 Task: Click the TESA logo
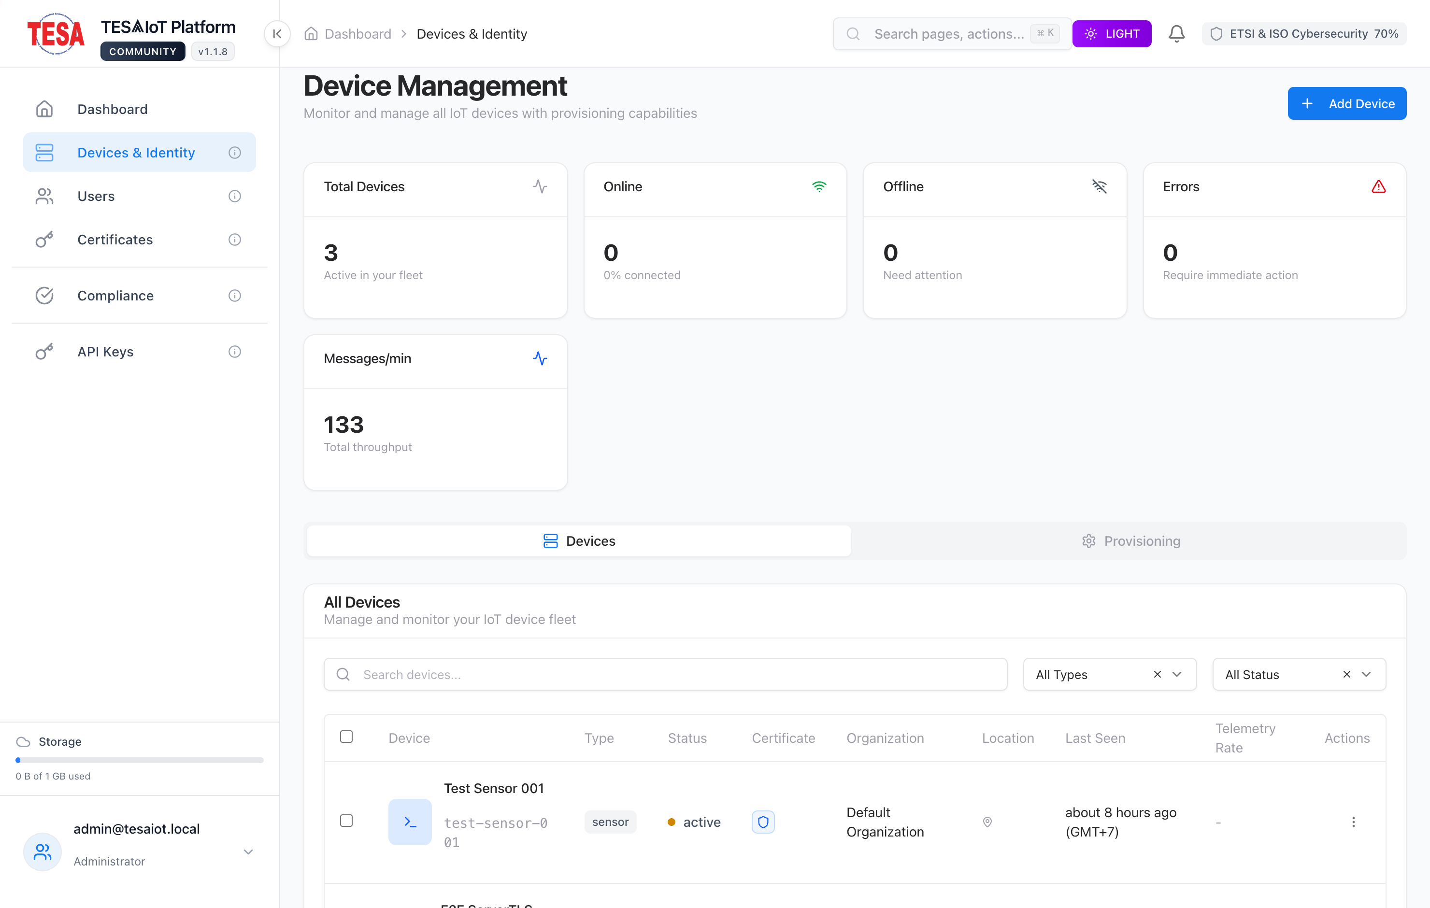(56, 34)
